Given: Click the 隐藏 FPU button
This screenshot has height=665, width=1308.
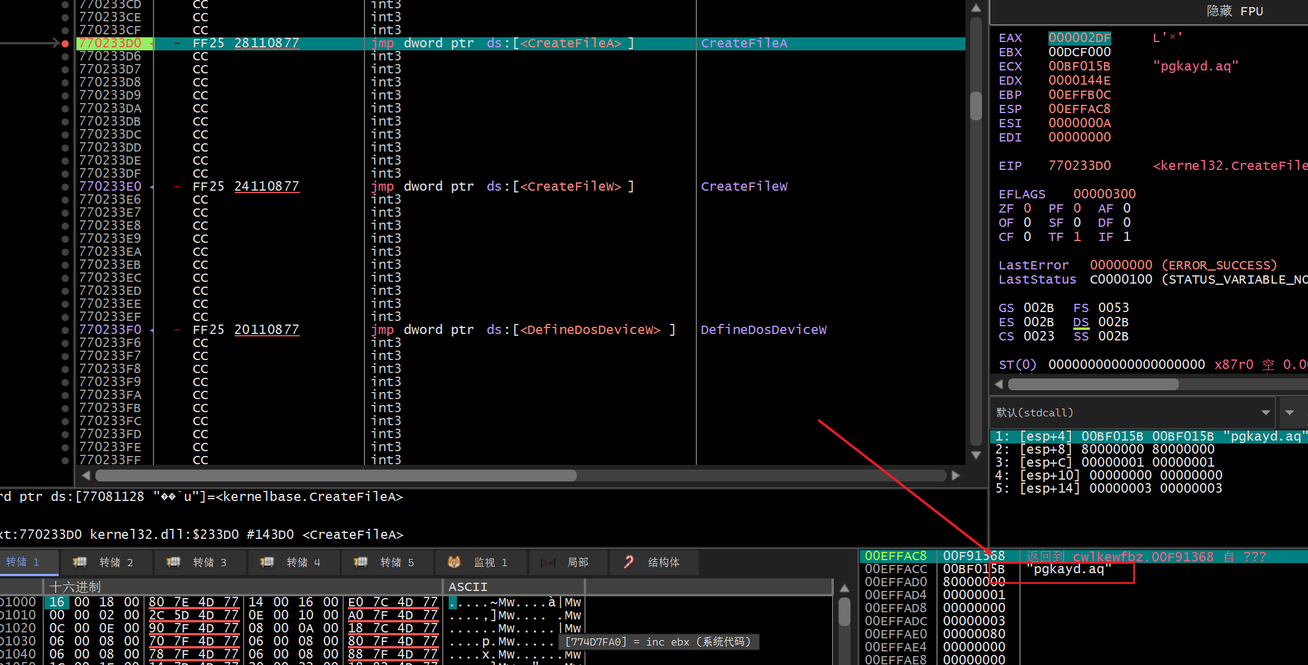Looking at the screenshot, I should [1235, 11].
